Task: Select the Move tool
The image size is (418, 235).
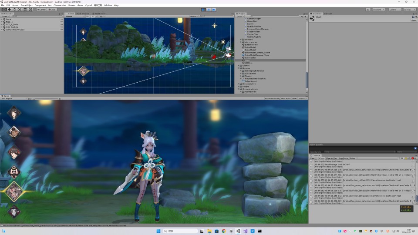Action: [x=9, y=9]
